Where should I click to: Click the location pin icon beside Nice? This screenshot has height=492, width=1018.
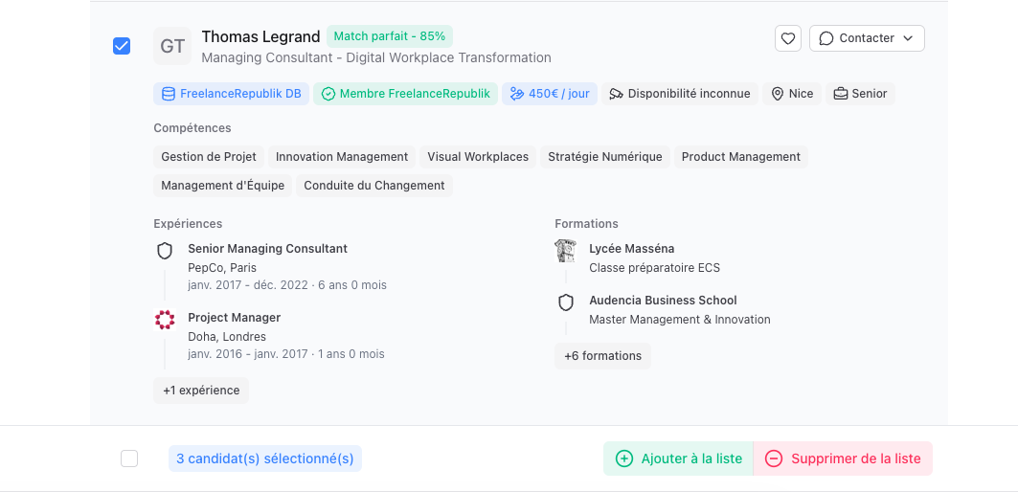coord(777,94)
